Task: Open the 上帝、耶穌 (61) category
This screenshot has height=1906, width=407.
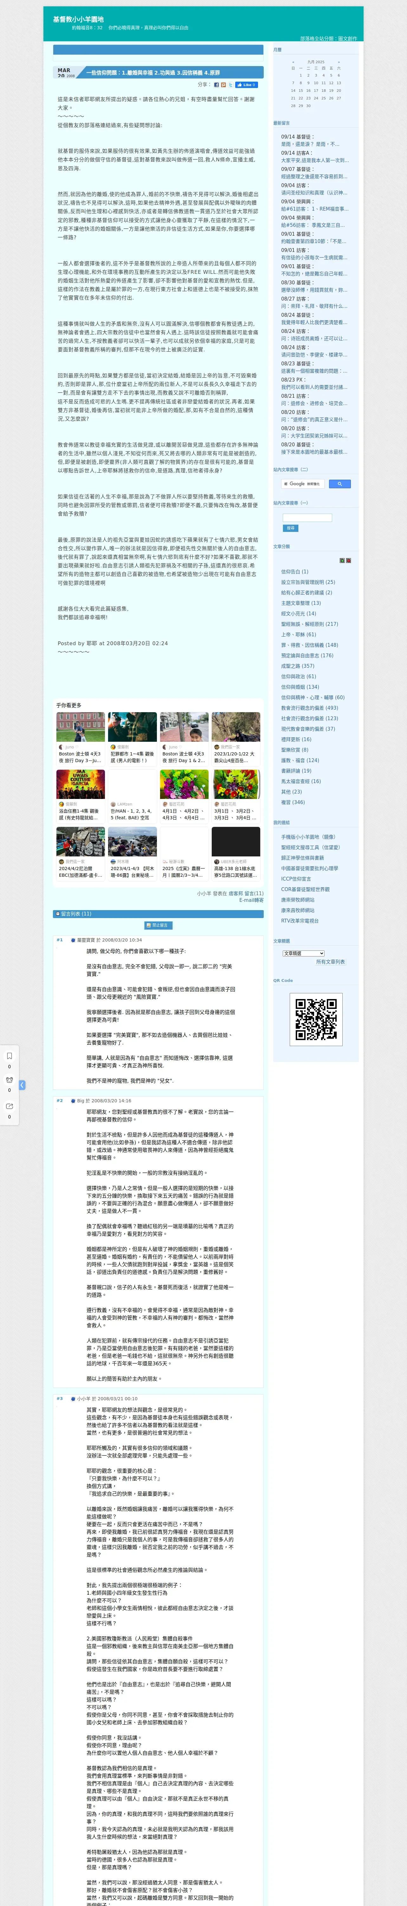Action: [x=298, y=634]
